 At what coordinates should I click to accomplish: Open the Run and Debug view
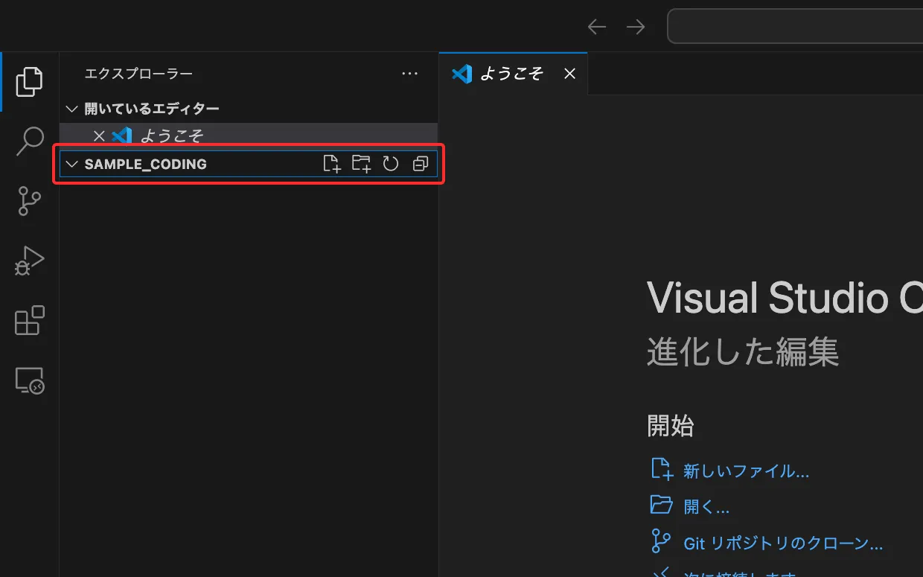29,261
